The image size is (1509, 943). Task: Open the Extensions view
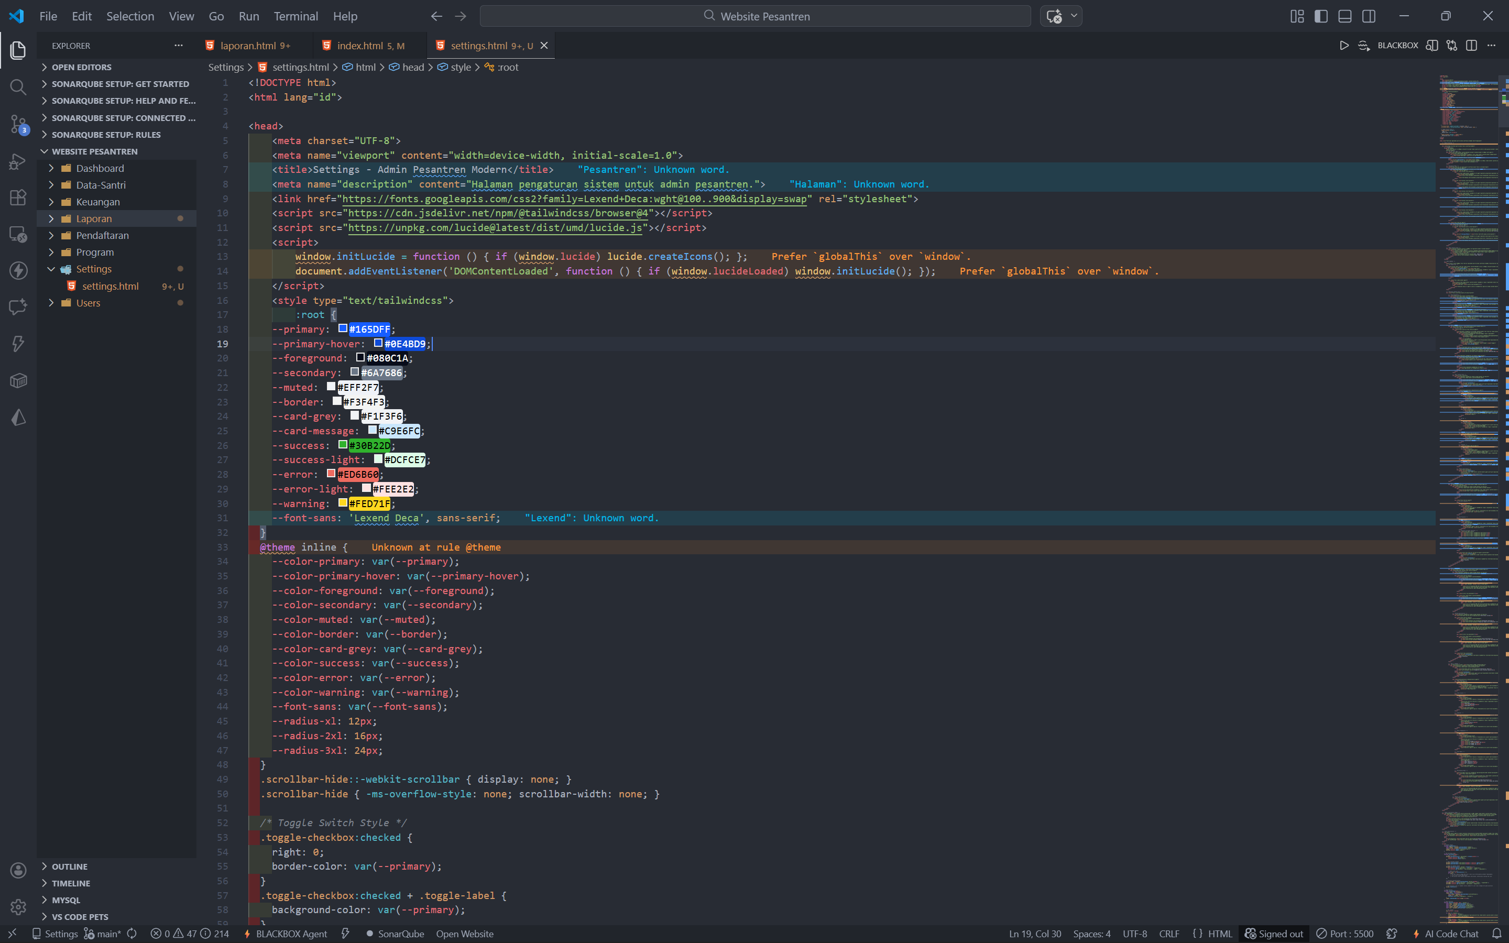[18, 198]
